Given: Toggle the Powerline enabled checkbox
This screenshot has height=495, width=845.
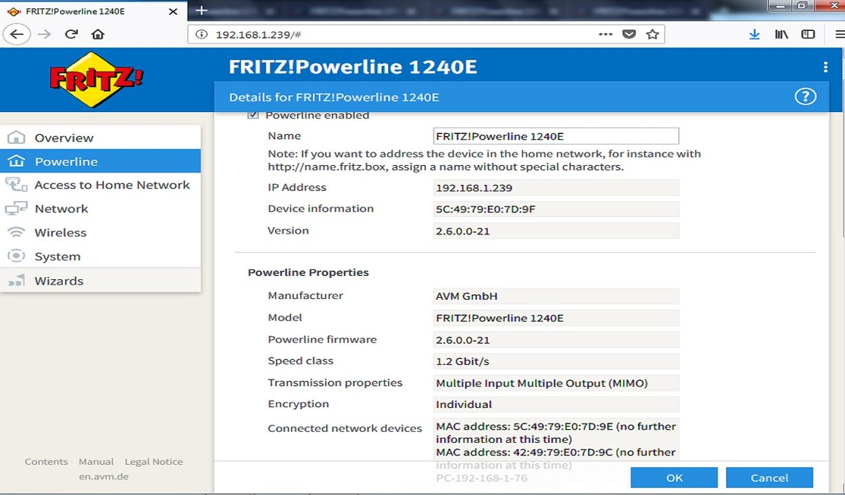Looking at the screenshot, I should coord(253,115).
